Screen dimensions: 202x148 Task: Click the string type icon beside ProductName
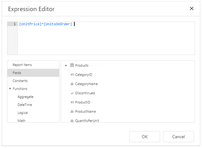click(72, 111)
